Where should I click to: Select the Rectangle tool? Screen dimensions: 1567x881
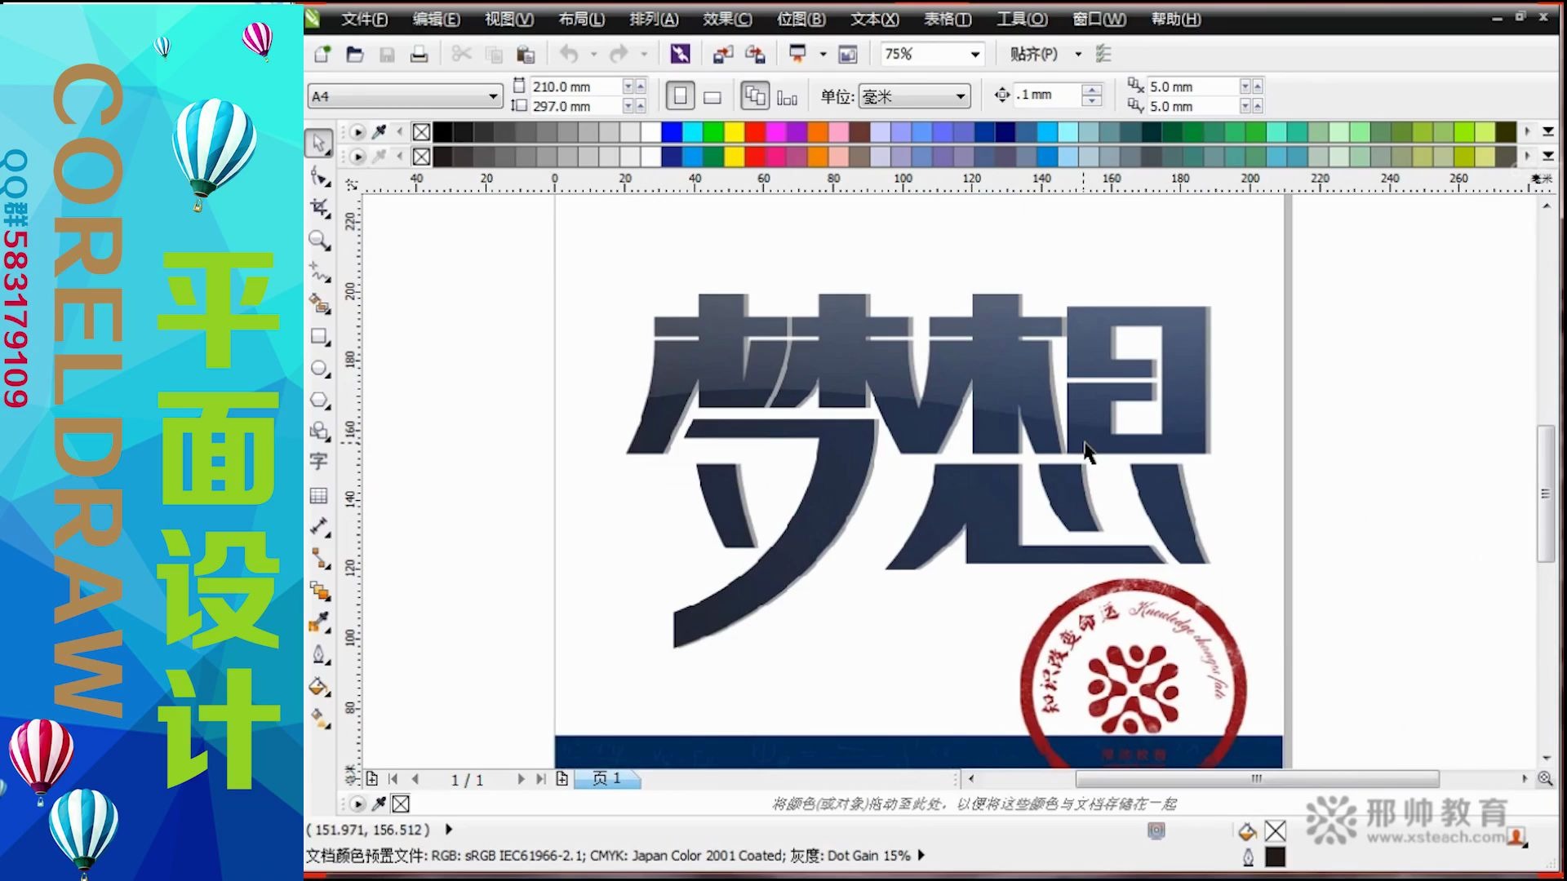click(319, 336)
